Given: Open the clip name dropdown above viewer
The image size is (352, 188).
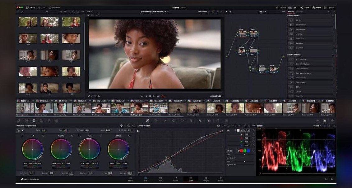Looking at the screenshot, I should click(x=155, y=12).
